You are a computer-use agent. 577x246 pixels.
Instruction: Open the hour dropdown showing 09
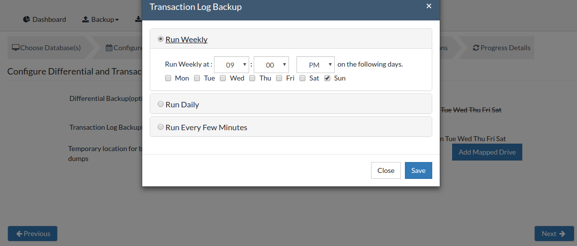231,65
